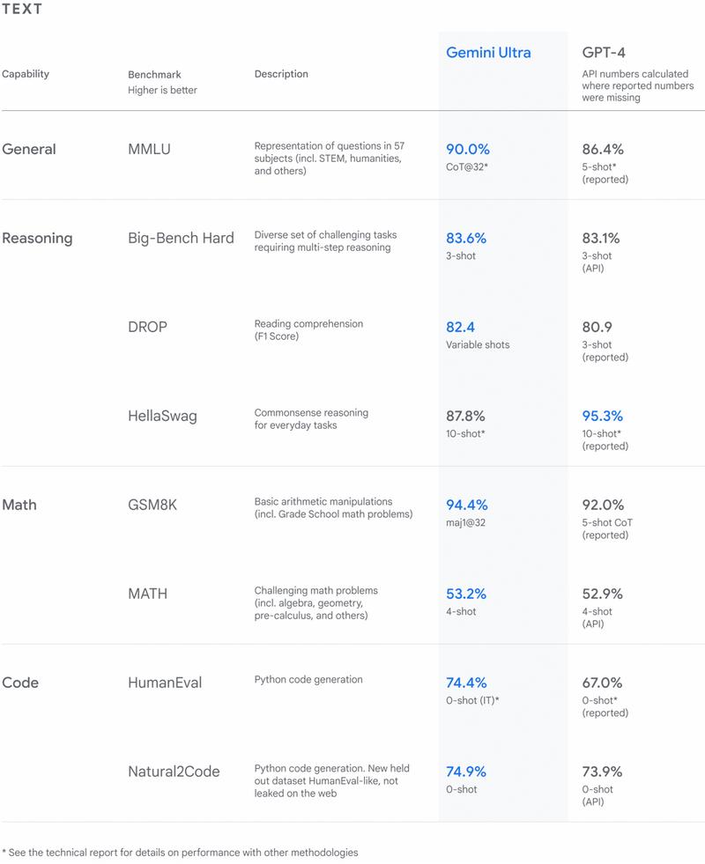This screenshot has width=705, height=864.
Task: Click the 74.9% Natural2Code score
Action: (x=467, y=772)
